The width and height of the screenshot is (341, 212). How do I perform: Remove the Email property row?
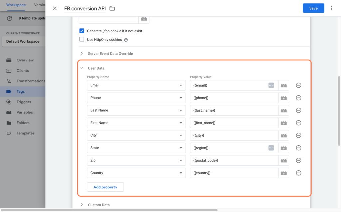click(298, 85)
